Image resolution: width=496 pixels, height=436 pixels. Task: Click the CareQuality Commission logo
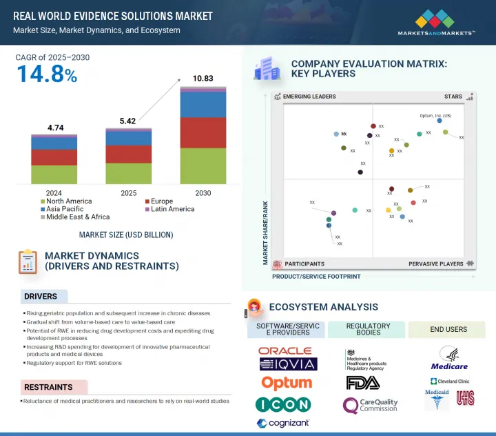pos(370,405)
